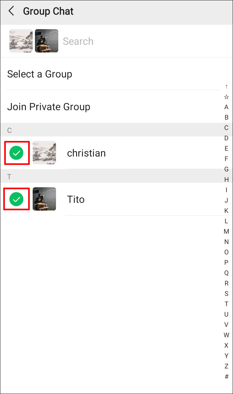Select the christian contact name
The image size is (233, 394).
86,153
